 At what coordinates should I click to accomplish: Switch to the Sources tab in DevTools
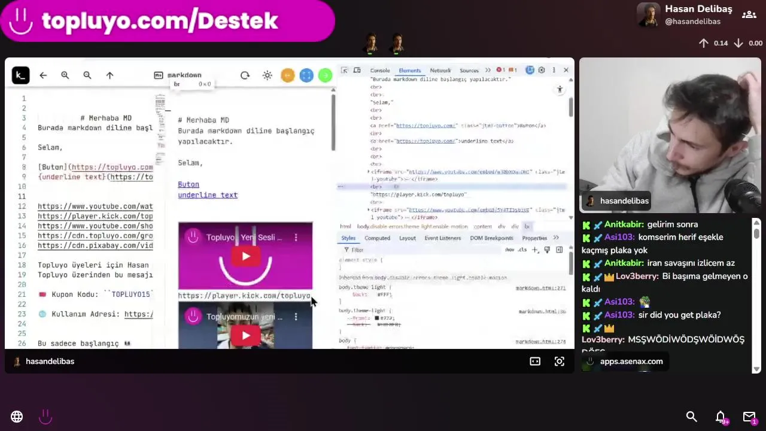coord(469,71)
